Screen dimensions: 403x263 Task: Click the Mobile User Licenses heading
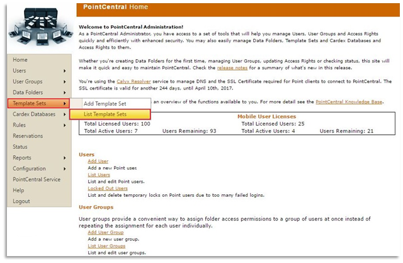266,117
